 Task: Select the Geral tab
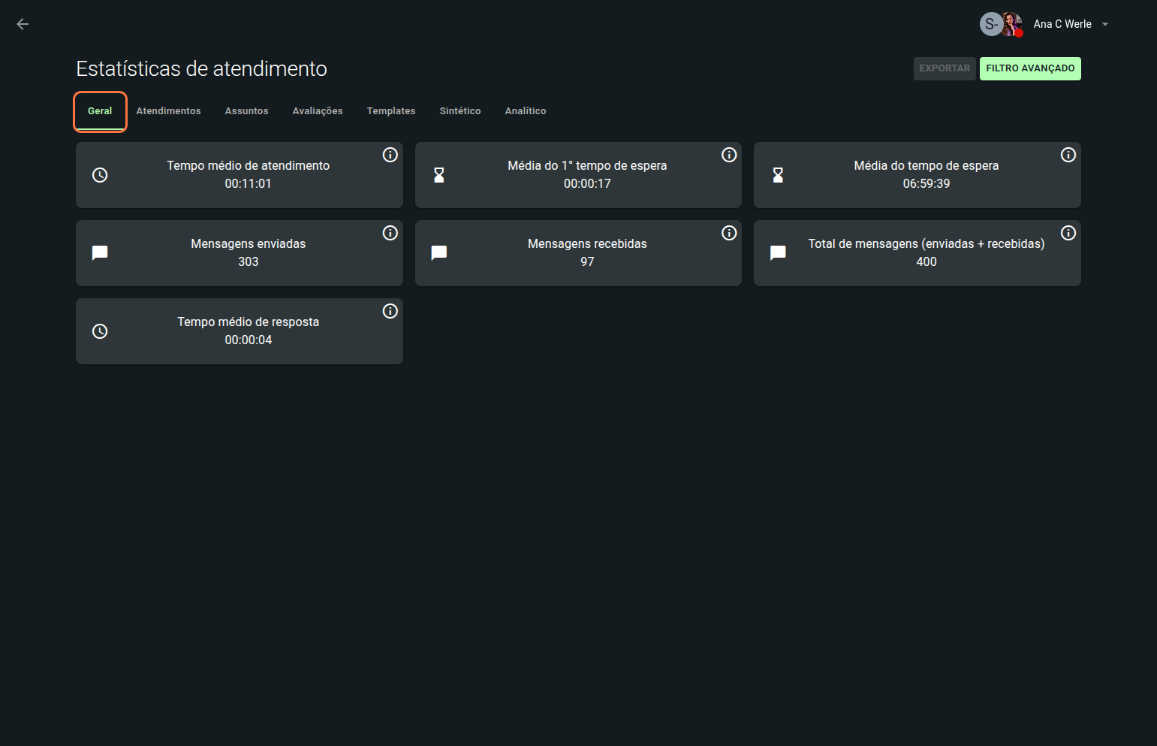coord(100,111)
